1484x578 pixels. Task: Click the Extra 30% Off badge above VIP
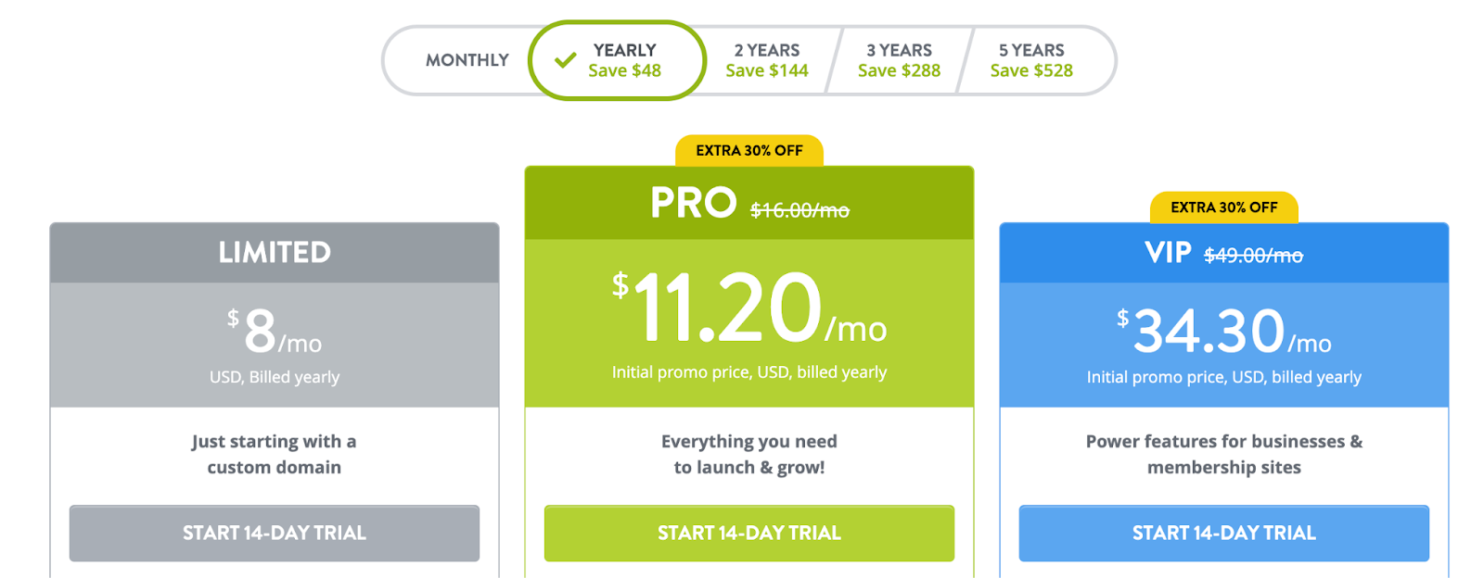[x=1224, y=207]
